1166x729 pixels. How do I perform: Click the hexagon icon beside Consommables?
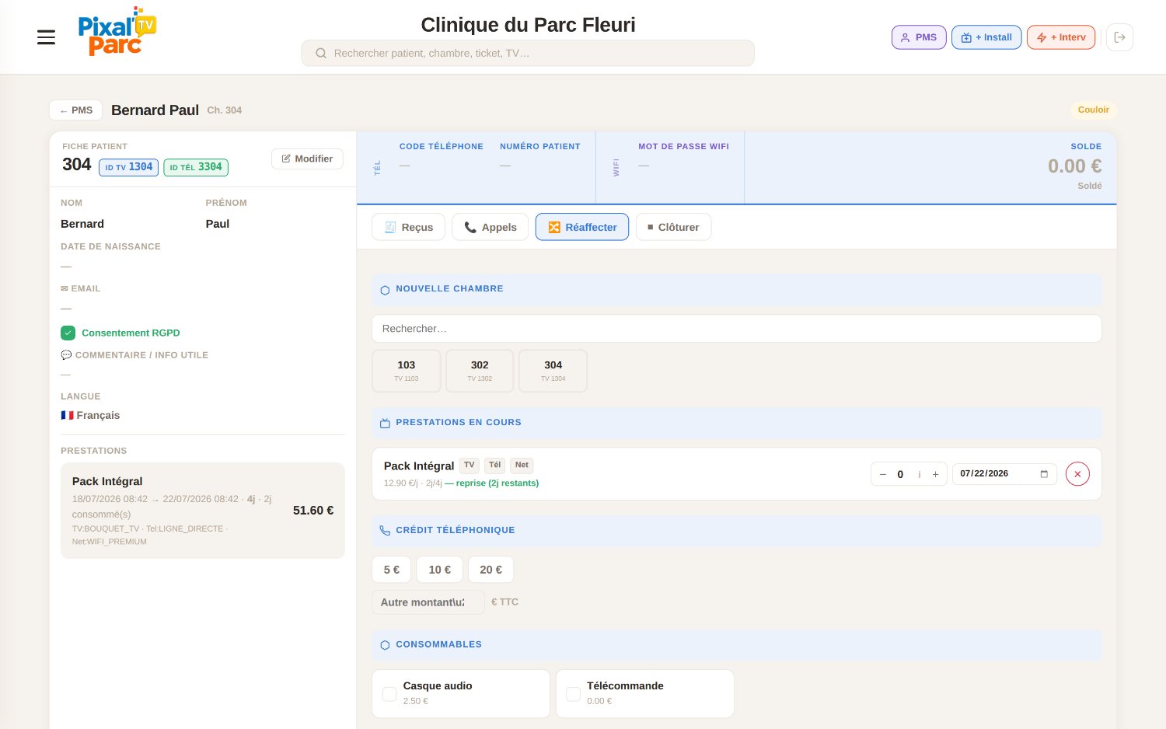(385, 645)
